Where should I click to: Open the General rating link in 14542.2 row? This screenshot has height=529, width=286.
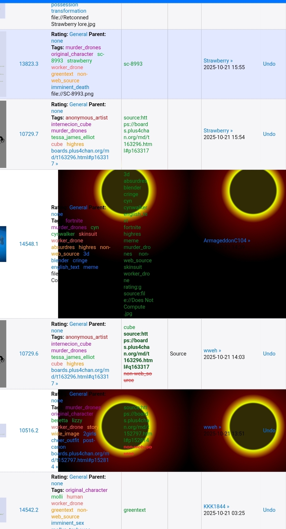pyautogui.click(x=78, y=477)
